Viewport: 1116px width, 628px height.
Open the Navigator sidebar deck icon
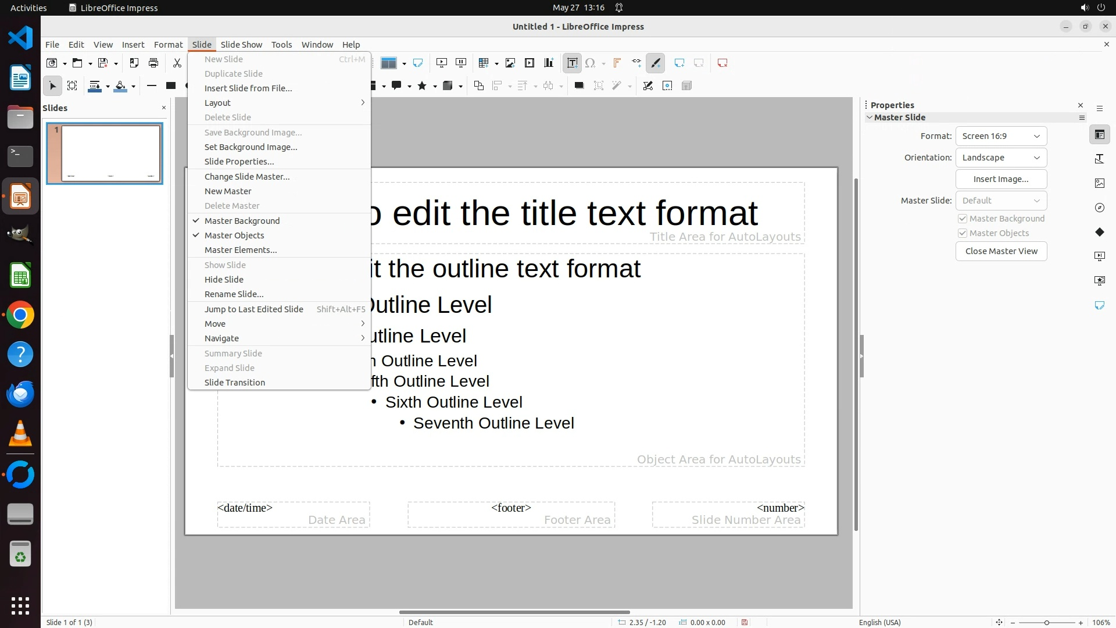1099,208
